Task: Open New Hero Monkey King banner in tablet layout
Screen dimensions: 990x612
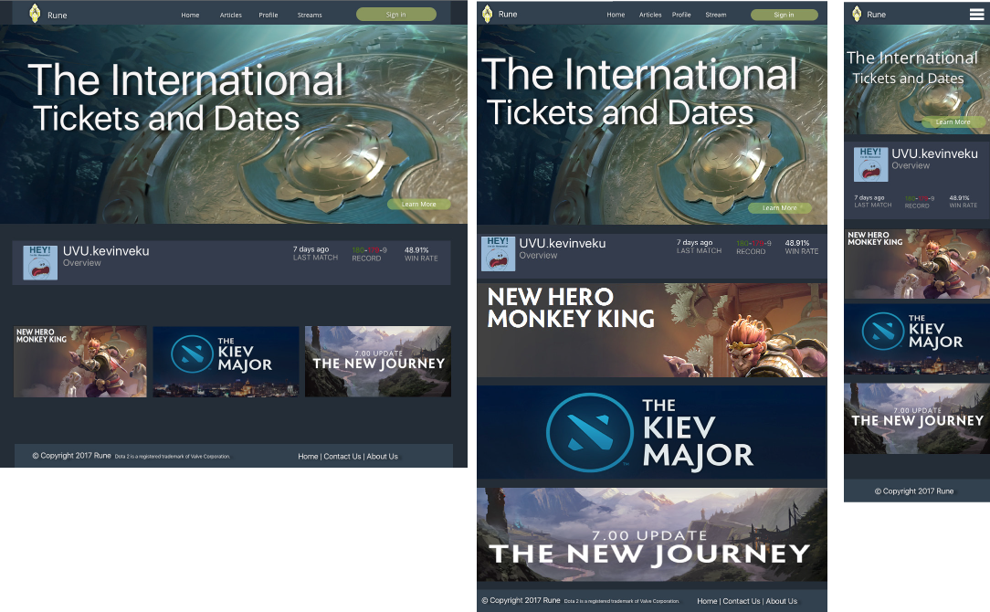Action: pyautogui.click(x=652, y=331)
